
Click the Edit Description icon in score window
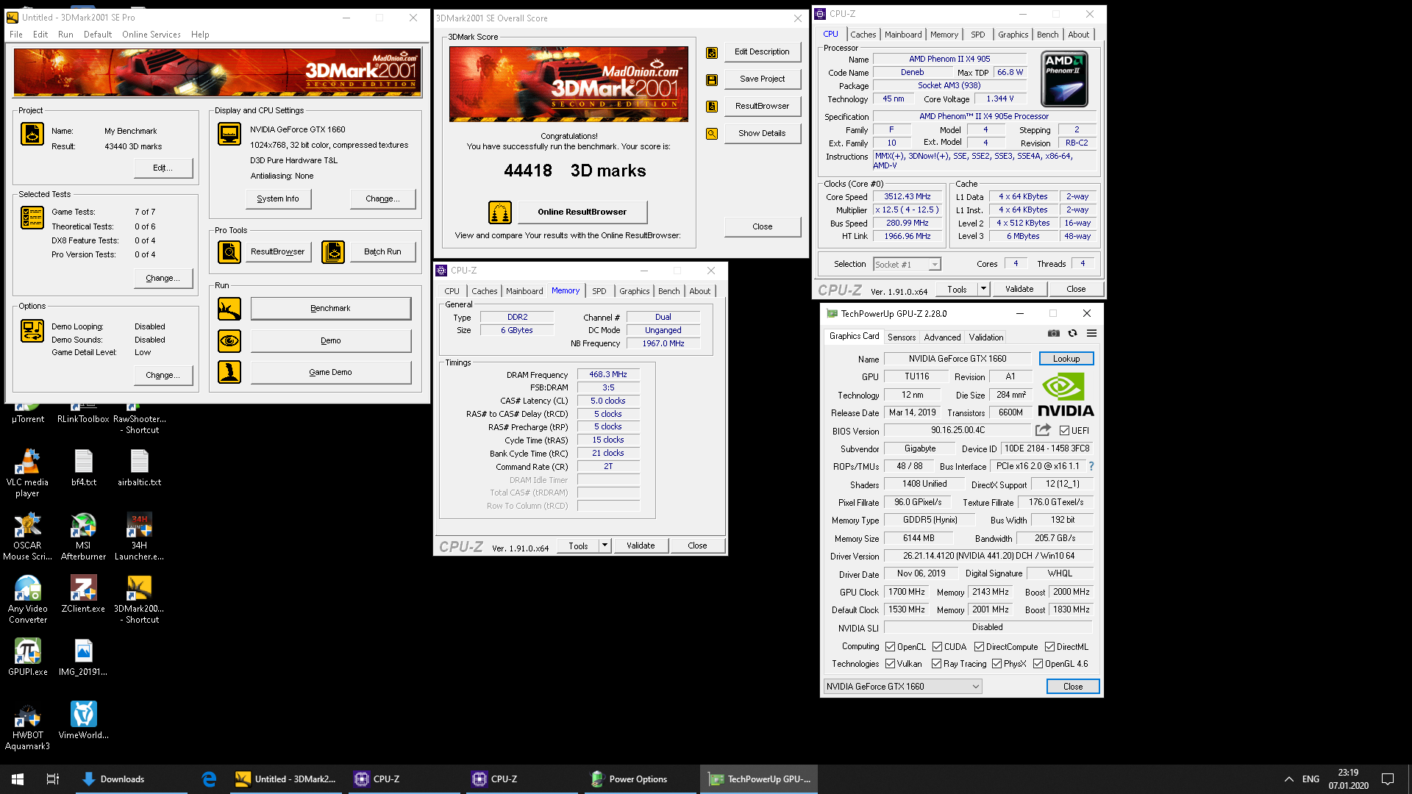point(712,53)
